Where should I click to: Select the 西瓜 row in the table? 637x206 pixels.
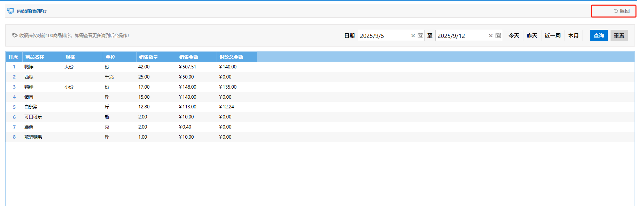point(29,77)
